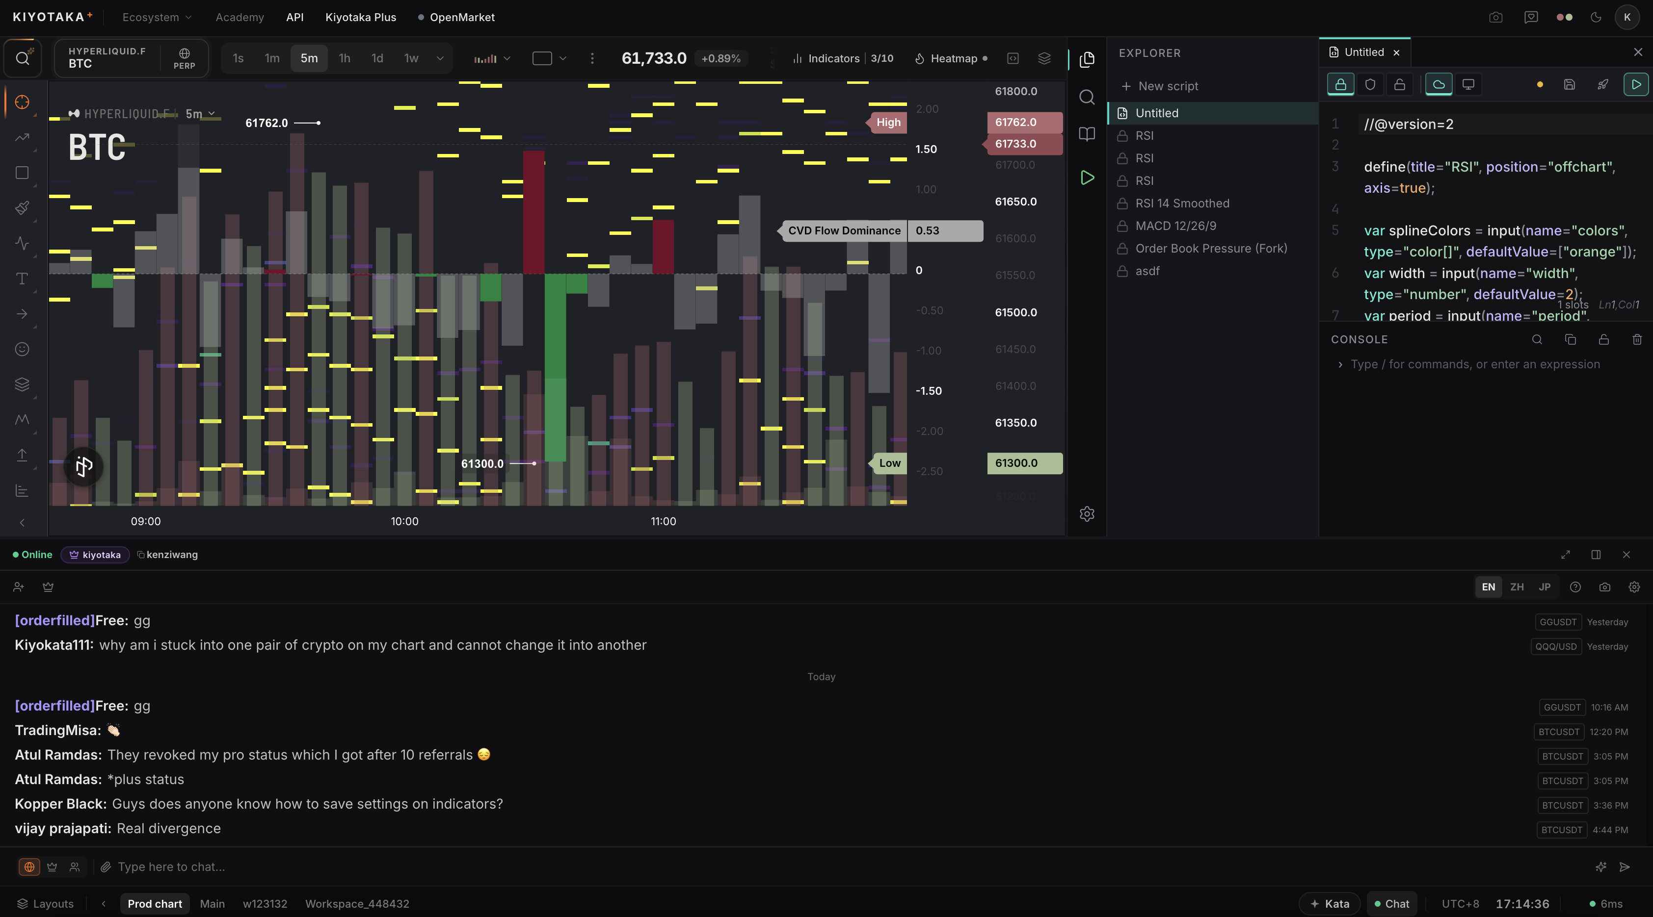Select the 1h timeframe
Screen dimensions: 1653x917
[x=345, y=58]
